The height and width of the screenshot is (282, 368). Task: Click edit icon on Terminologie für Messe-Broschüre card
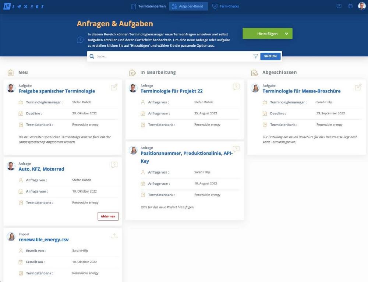pyautogui.click(x=358, y=87)
